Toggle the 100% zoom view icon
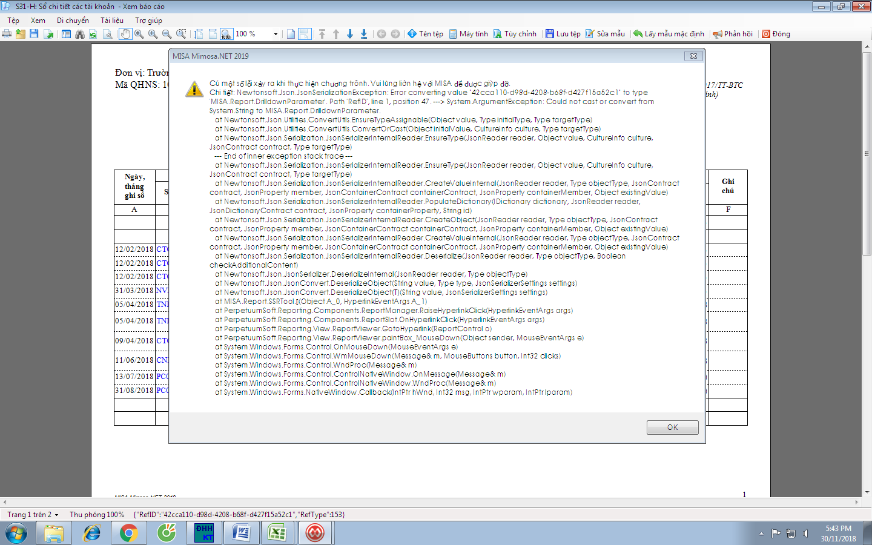 tap(226, 34)
